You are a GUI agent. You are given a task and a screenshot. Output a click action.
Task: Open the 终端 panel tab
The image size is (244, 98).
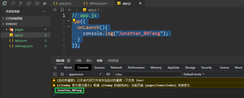pos(100,61)
